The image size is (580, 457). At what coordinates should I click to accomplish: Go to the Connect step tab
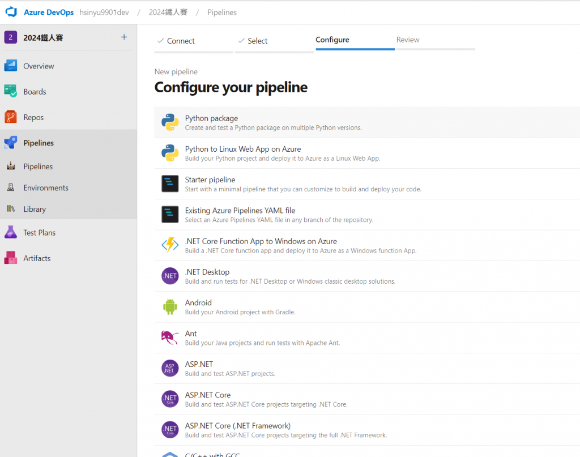pyautogui.click(x=194, y=41)
